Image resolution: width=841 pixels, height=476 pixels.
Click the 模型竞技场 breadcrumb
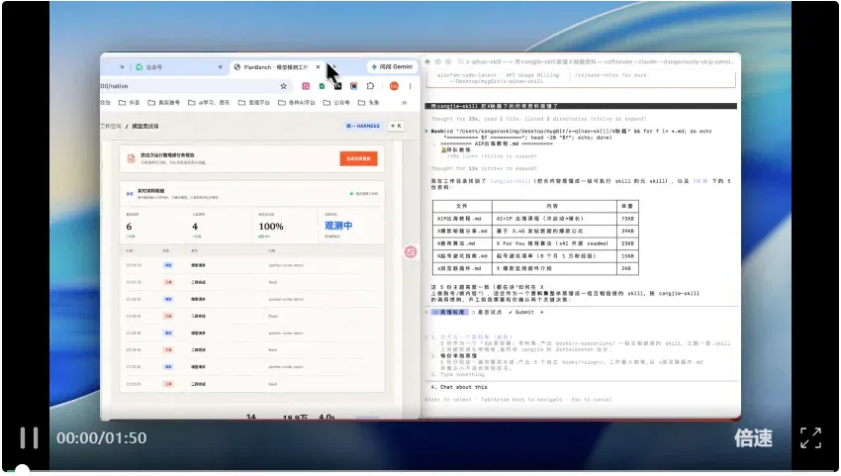point(144,126)
